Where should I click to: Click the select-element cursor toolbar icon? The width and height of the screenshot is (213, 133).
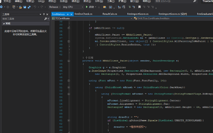pos(120,7)
